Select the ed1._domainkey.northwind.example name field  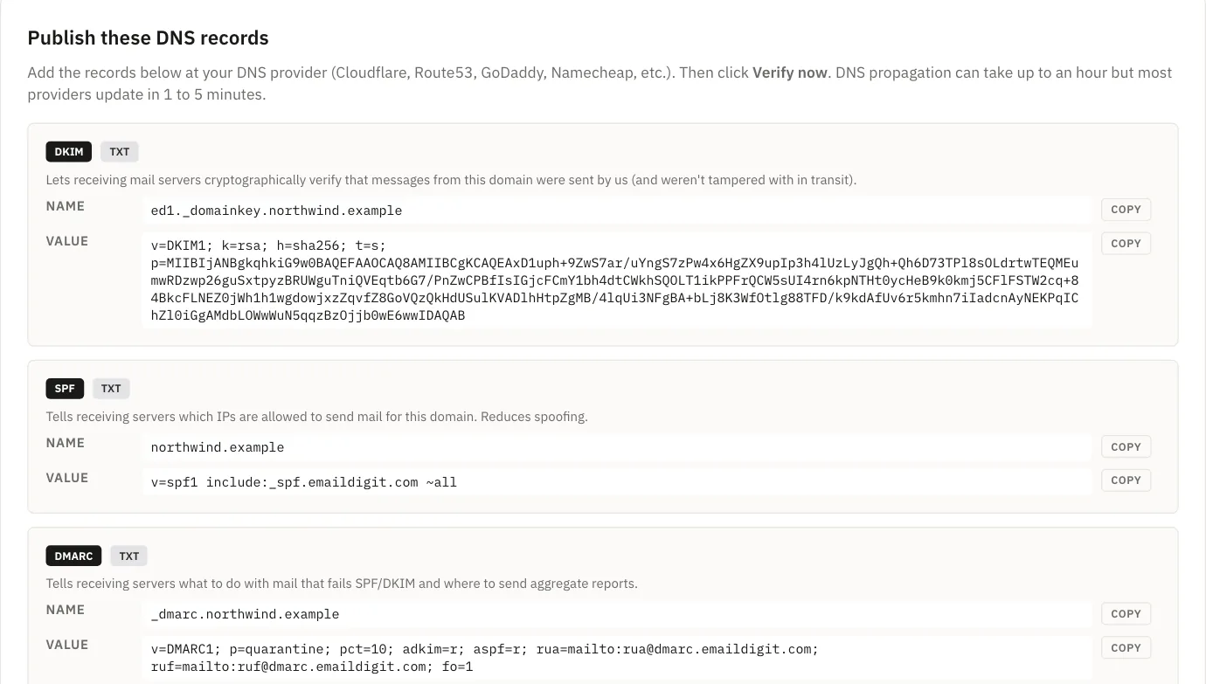(x=617, y=211)
